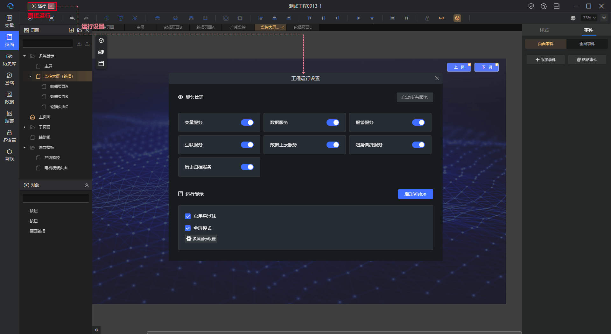Click the copy icon in toolbar
The width and height of the screenshot is (611, 334).
point(107,18)
